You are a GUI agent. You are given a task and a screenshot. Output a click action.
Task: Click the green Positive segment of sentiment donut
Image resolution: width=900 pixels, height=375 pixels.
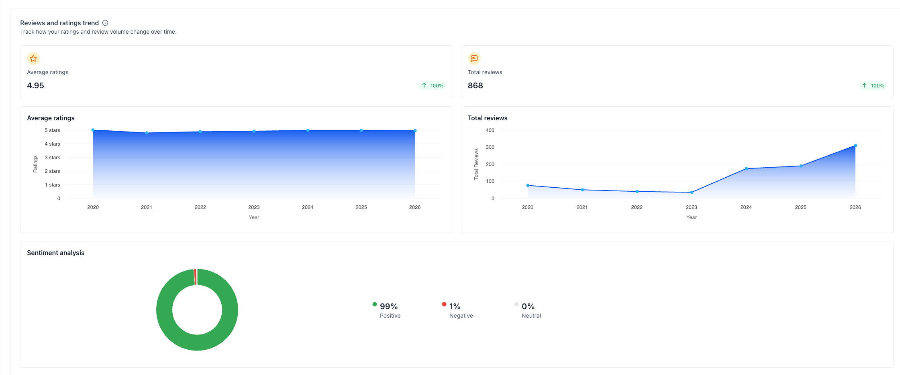197,342
